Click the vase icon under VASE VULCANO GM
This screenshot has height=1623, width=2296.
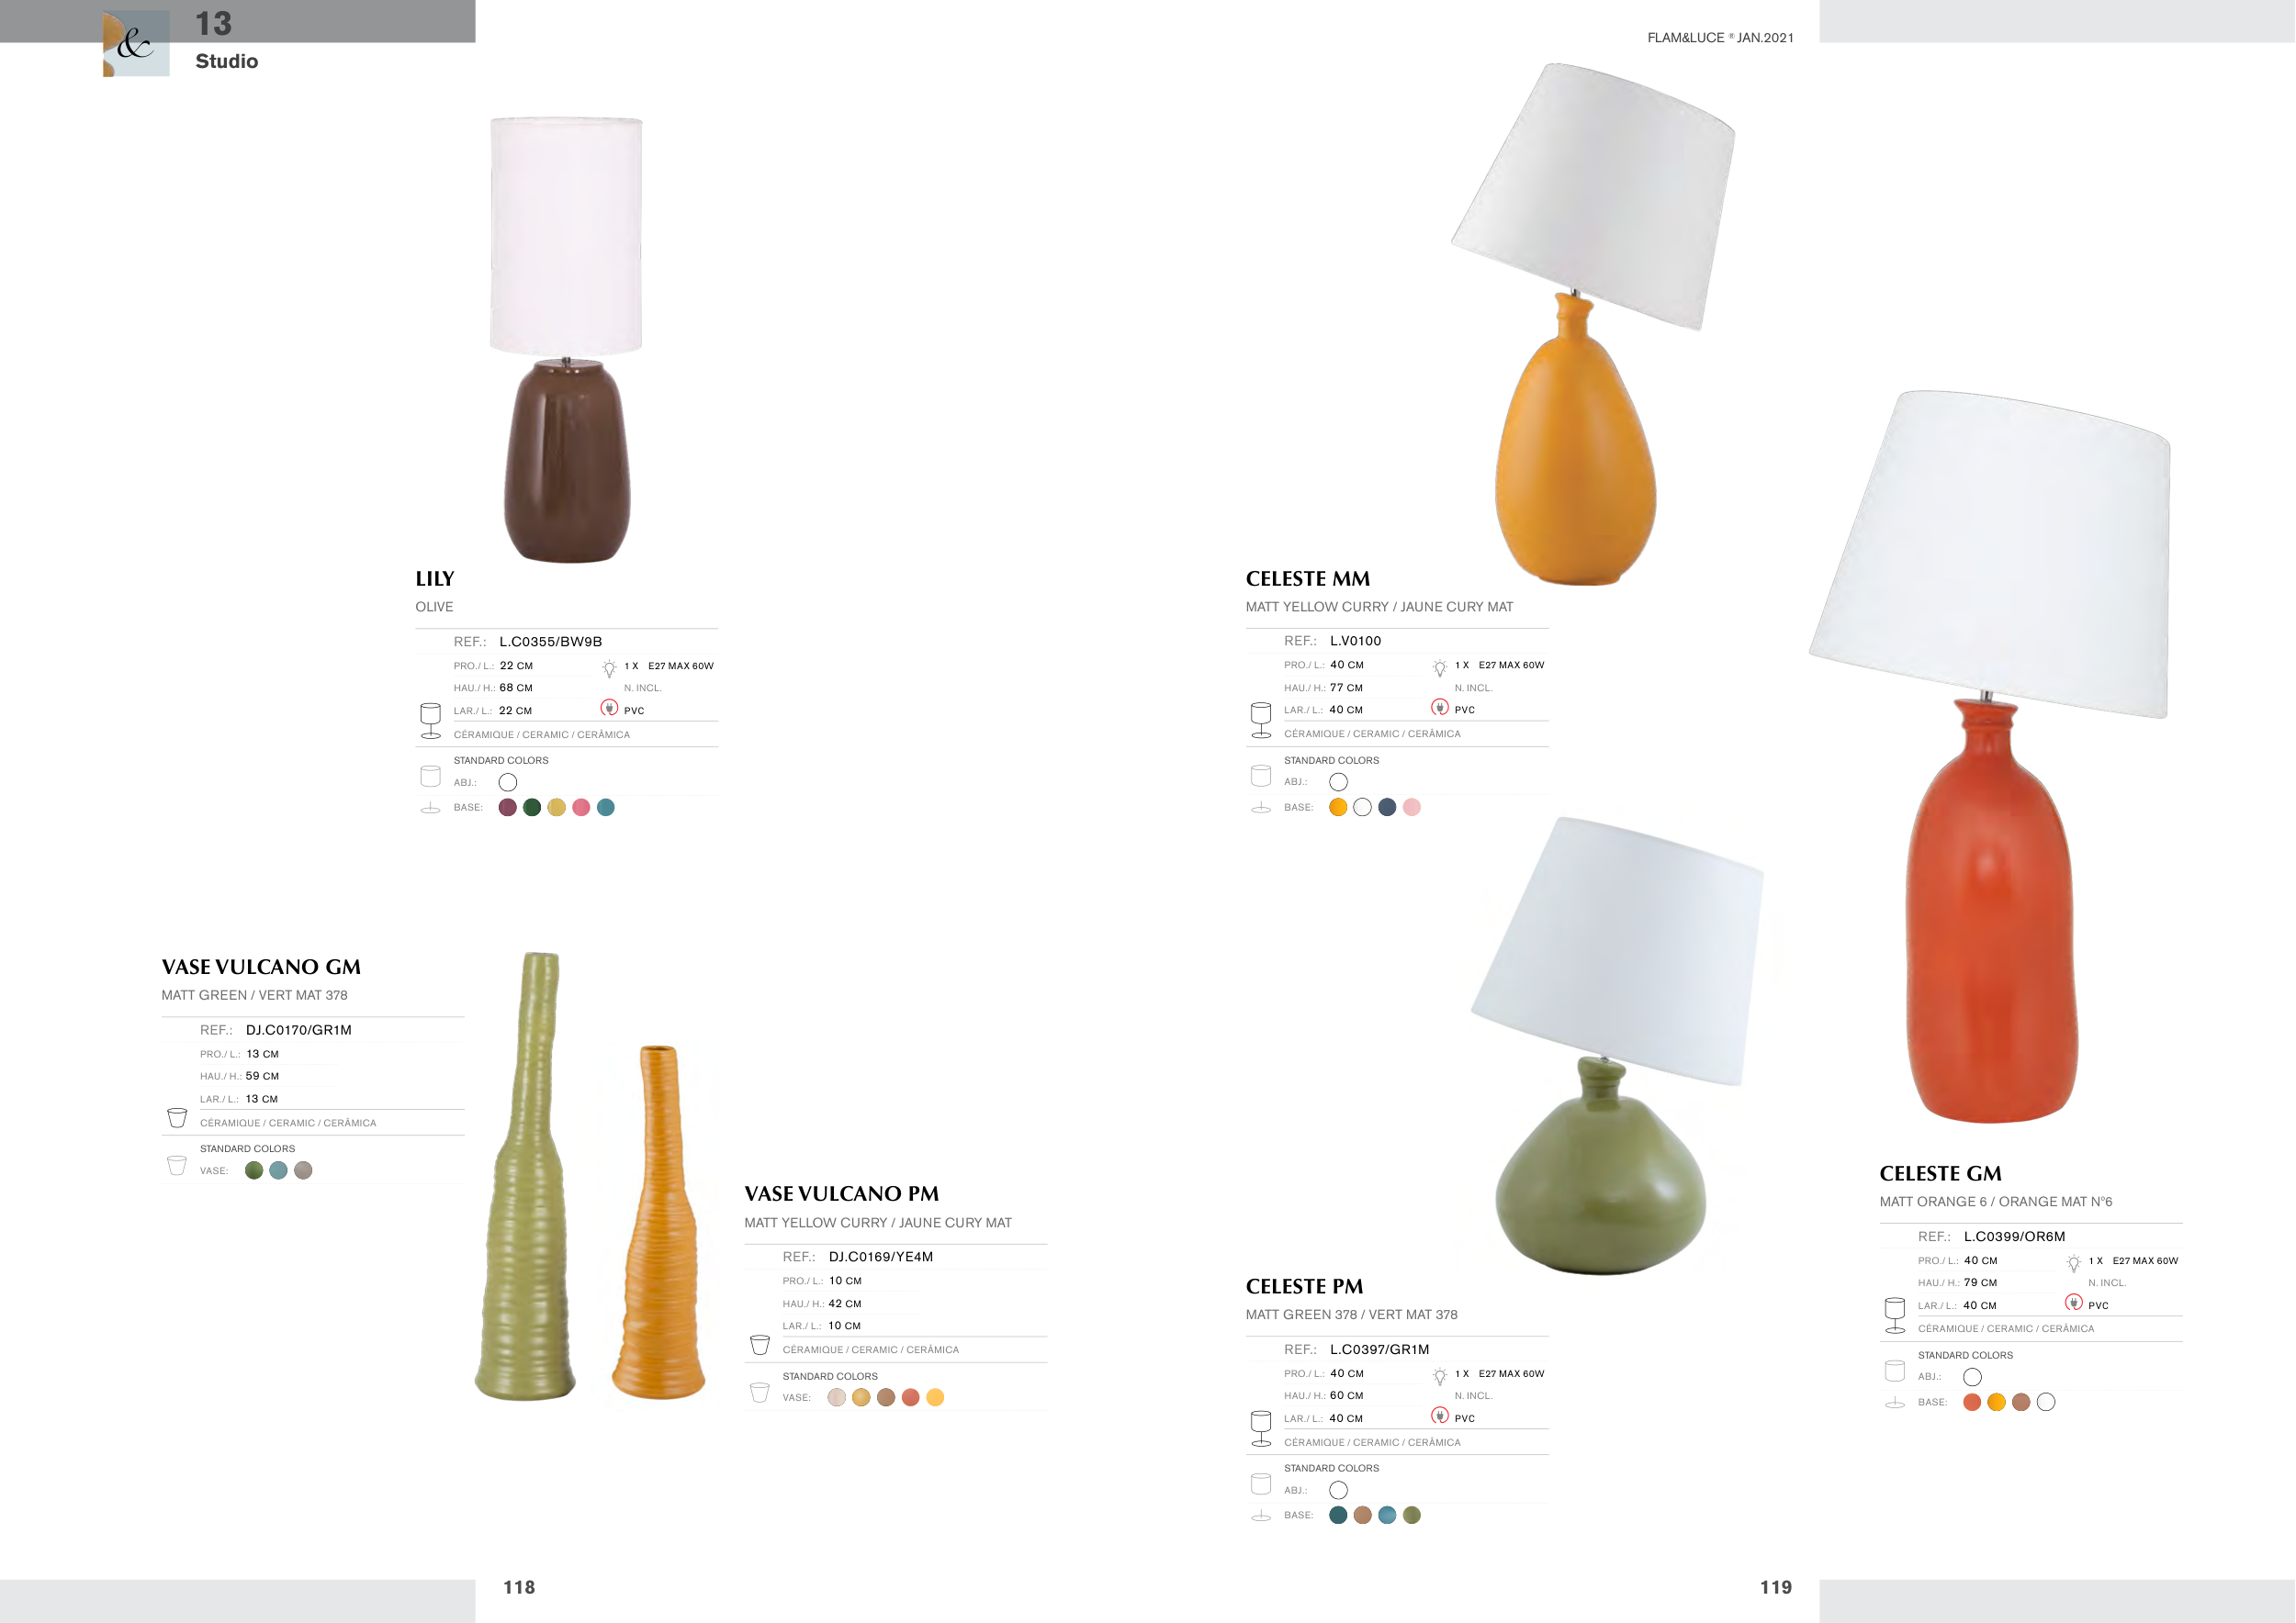(177, 1117)
